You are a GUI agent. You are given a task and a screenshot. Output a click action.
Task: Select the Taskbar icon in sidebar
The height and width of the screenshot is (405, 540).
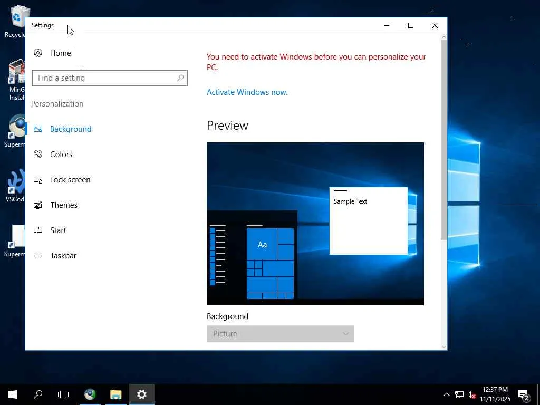coord(38,255)
